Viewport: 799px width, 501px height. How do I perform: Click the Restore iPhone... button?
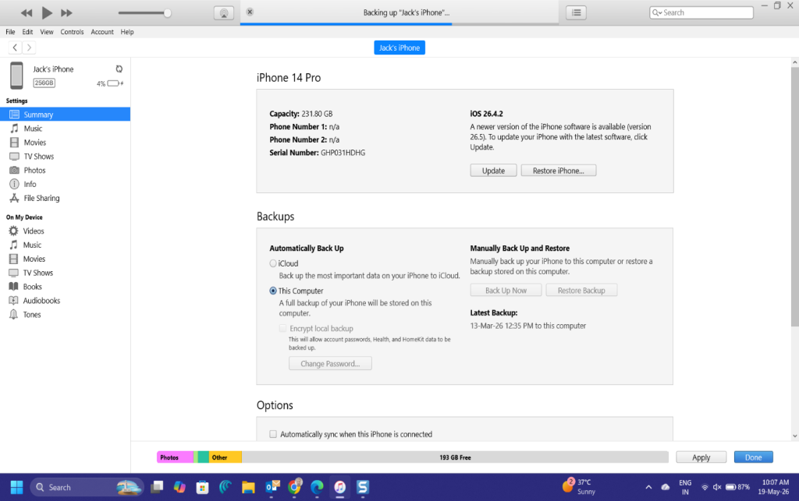pos(559,171)
